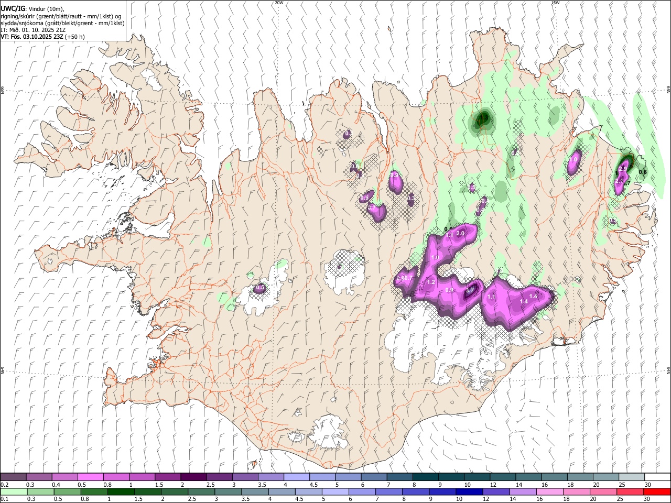Click the bright red rain swatch labeled 30

coord(657,492)
